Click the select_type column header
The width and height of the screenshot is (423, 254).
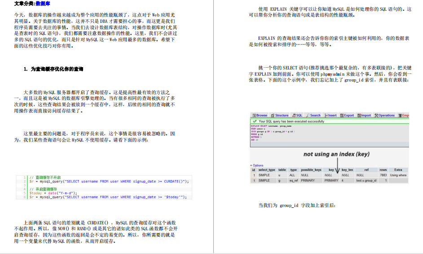point(267,170)
